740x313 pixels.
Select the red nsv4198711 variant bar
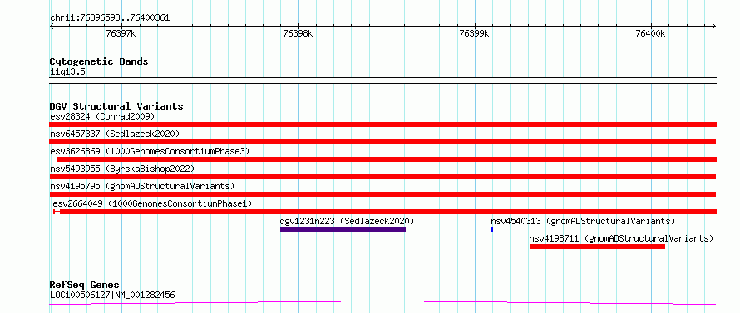tap(597, 247)
